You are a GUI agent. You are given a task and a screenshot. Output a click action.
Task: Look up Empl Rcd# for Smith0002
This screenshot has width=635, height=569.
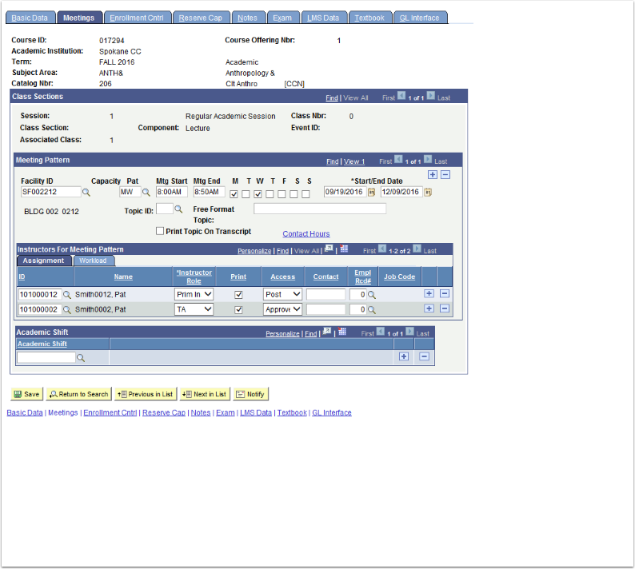click(x=372, y=309)
